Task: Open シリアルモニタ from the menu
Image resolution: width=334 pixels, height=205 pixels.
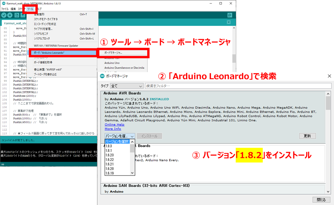Action: coord(62,34)
